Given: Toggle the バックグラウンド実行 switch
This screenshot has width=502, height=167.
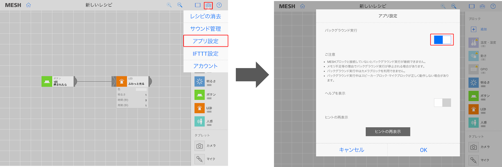Looking at the screenshot, I should pyautogui.click(x=442, y=40).
